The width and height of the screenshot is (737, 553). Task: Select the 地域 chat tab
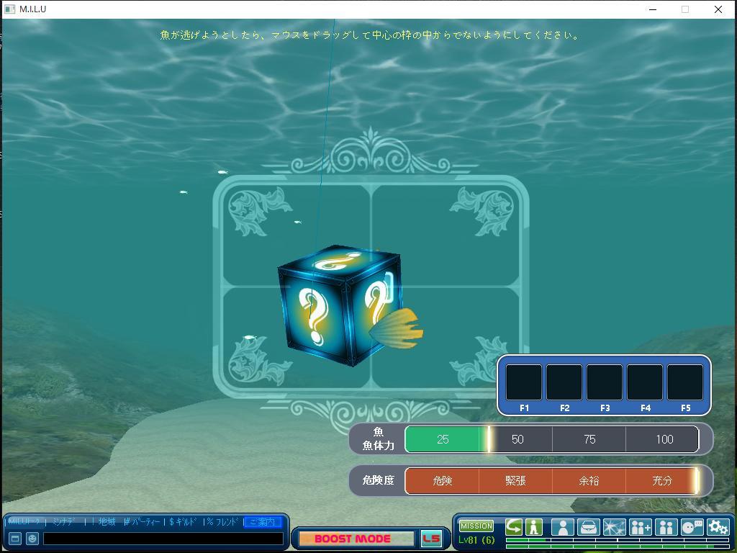point(107,521)
